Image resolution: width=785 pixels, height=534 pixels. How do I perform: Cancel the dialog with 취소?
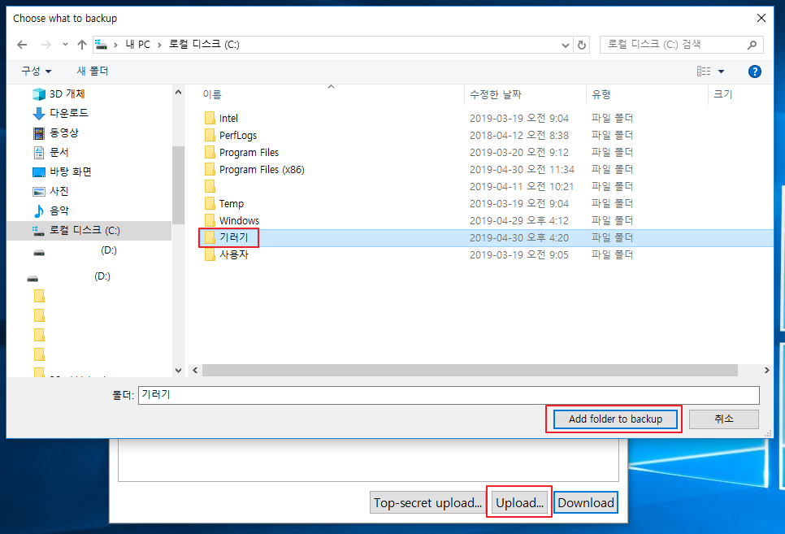point(724,419)
